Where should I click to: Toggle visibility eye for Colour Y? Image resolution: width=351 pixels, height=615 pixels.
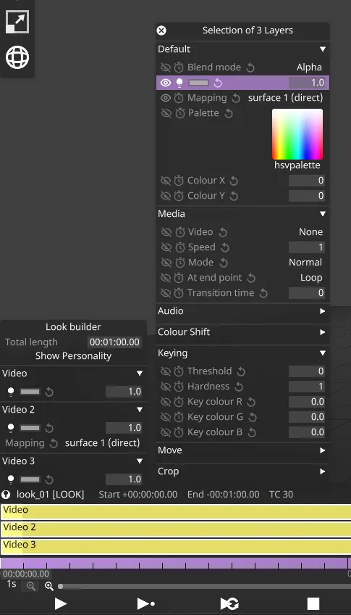[166, 196]
